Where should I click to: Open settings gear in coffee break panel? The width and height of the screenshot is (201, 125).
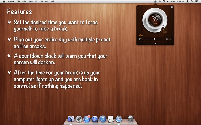[172, 7]
